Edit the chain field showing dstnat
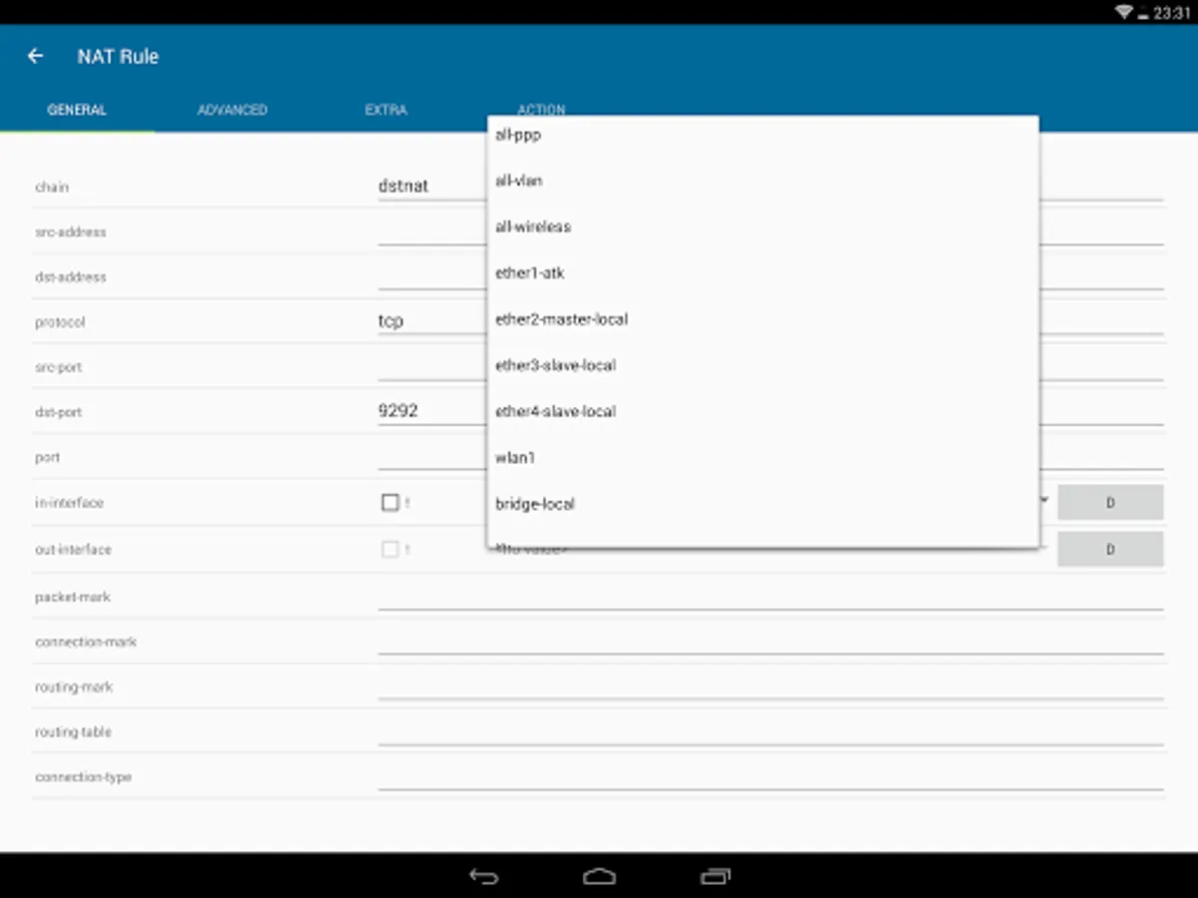Screen dimensions: 1198x898 coord(432,186)
